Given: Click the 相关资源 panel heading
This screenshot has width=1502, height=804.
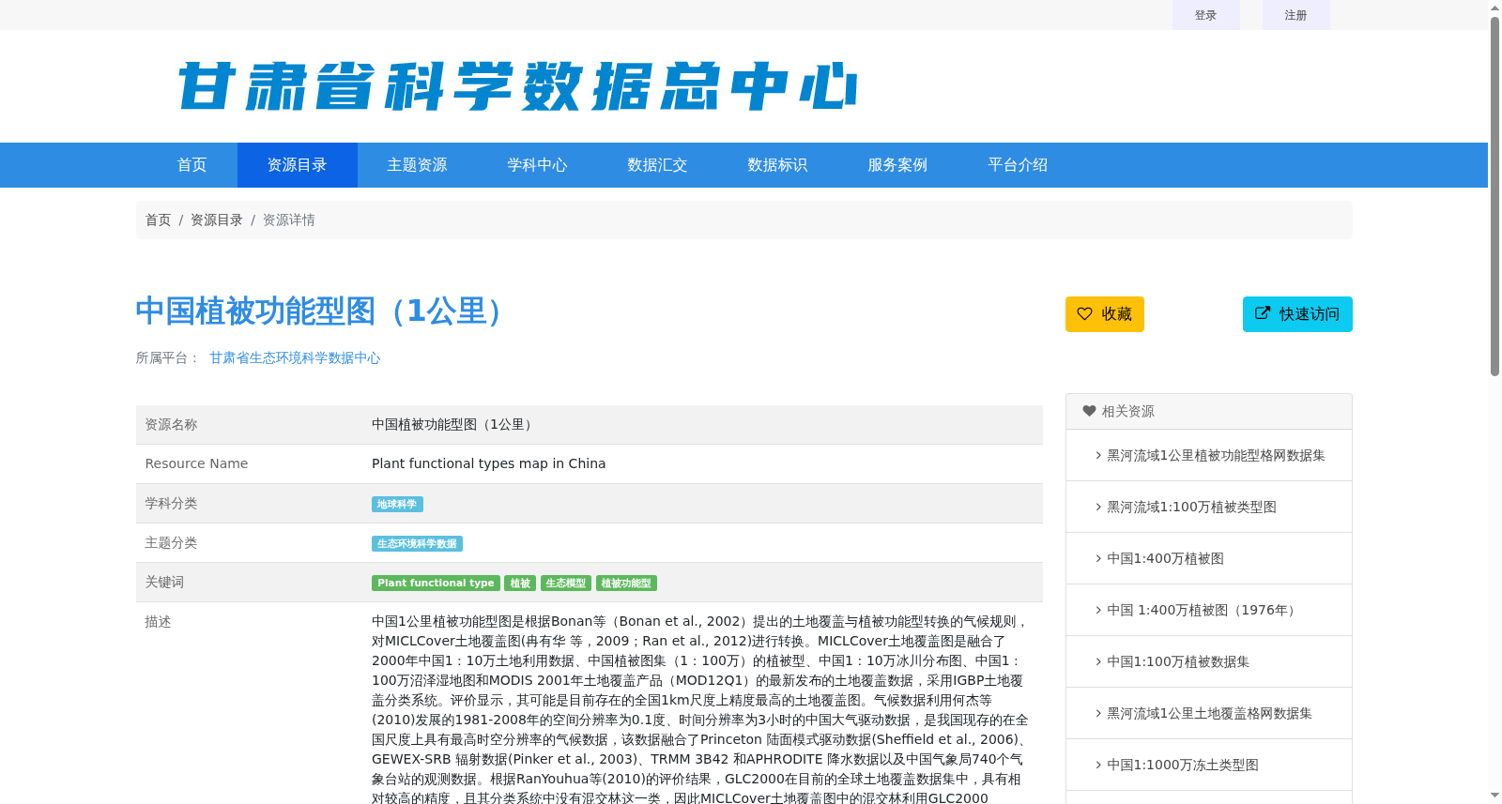Looking at the screenshot, I should pyautogui.click(x=1127, y=411).
